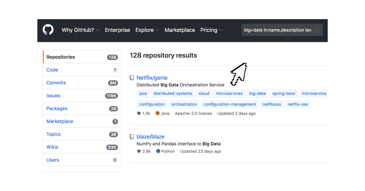365x191 pixels.
Task: Expand the Why GitHub? menu
Action: point(81,30)
